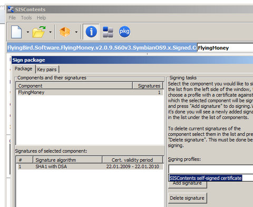Click the Delete signature button
The image size is (253, 207).
click(188, 198)
